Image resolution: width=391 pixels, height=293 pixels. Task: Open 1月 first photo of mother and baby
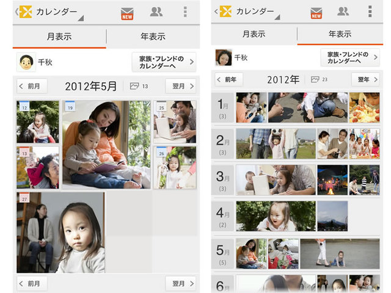[x=251, y=107]
